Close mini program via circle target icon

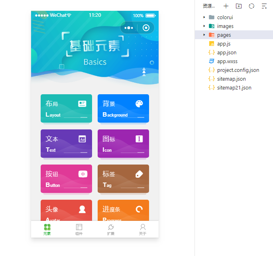pos(146,28)
